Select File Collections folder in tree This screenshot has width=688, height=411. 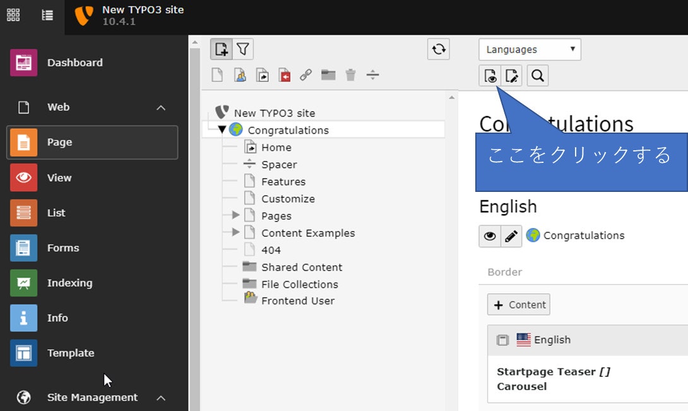point(300,285)
